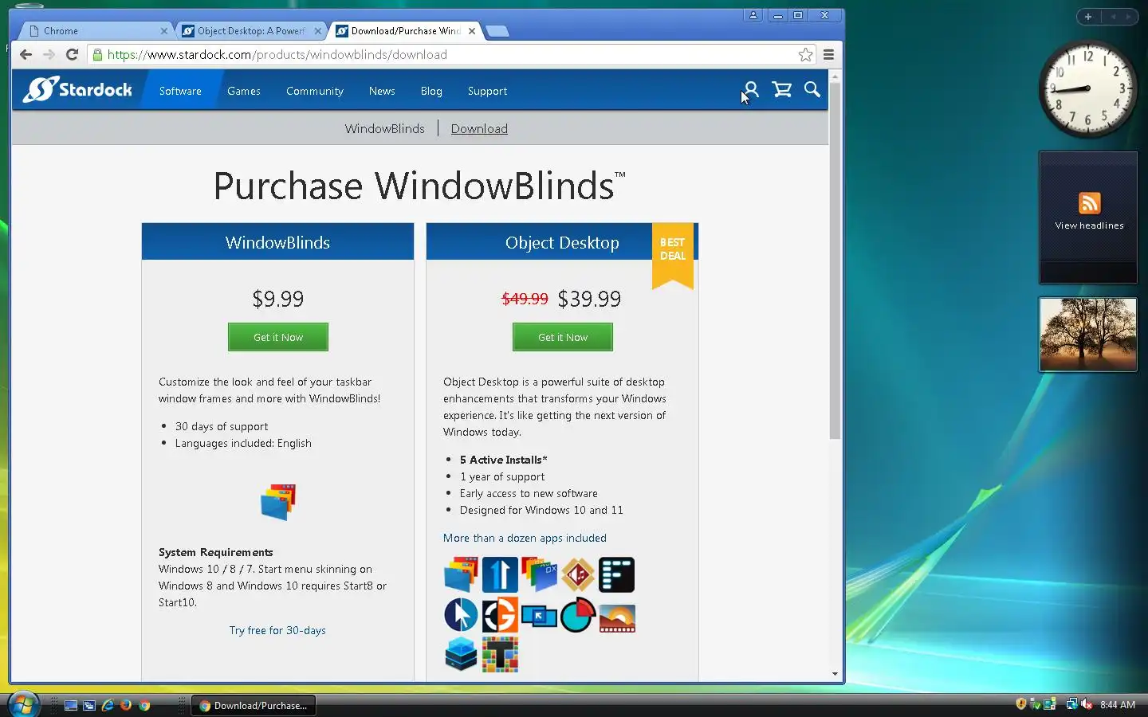Viewport: 1148px width, 717px height.
Task: Click the green padlock in the address bar
Action: point(97,54)
